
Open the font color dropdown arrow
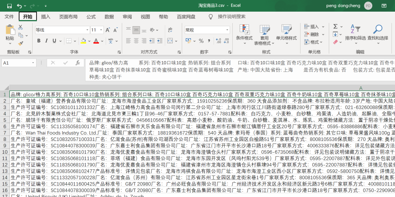pos(102,41)
